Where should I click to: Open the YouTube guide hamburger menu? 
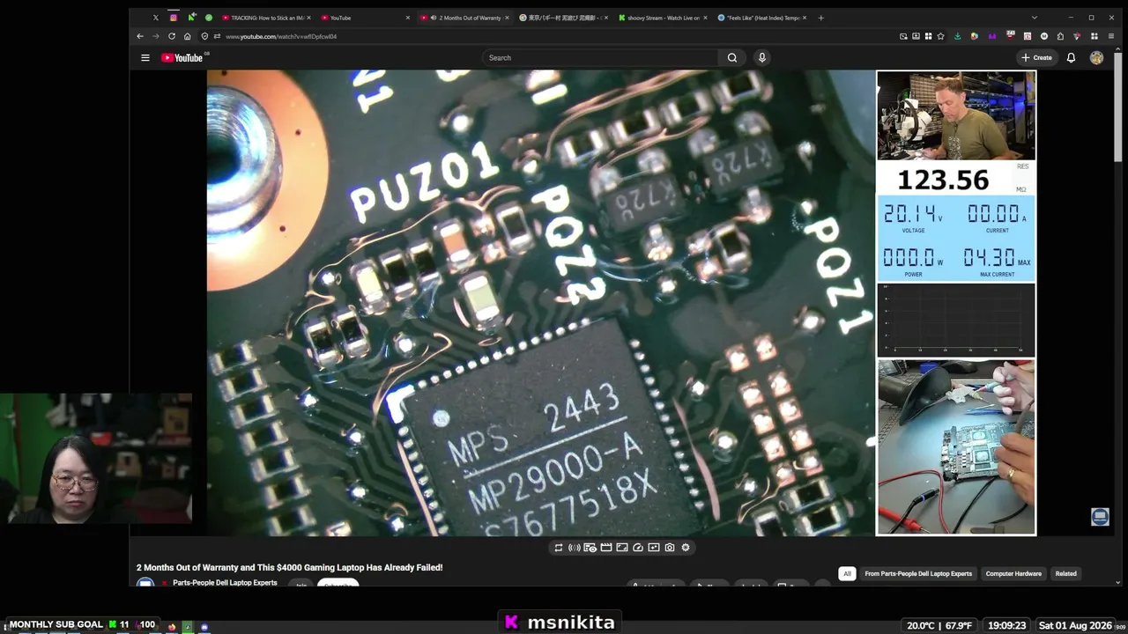tap(145, 58)
